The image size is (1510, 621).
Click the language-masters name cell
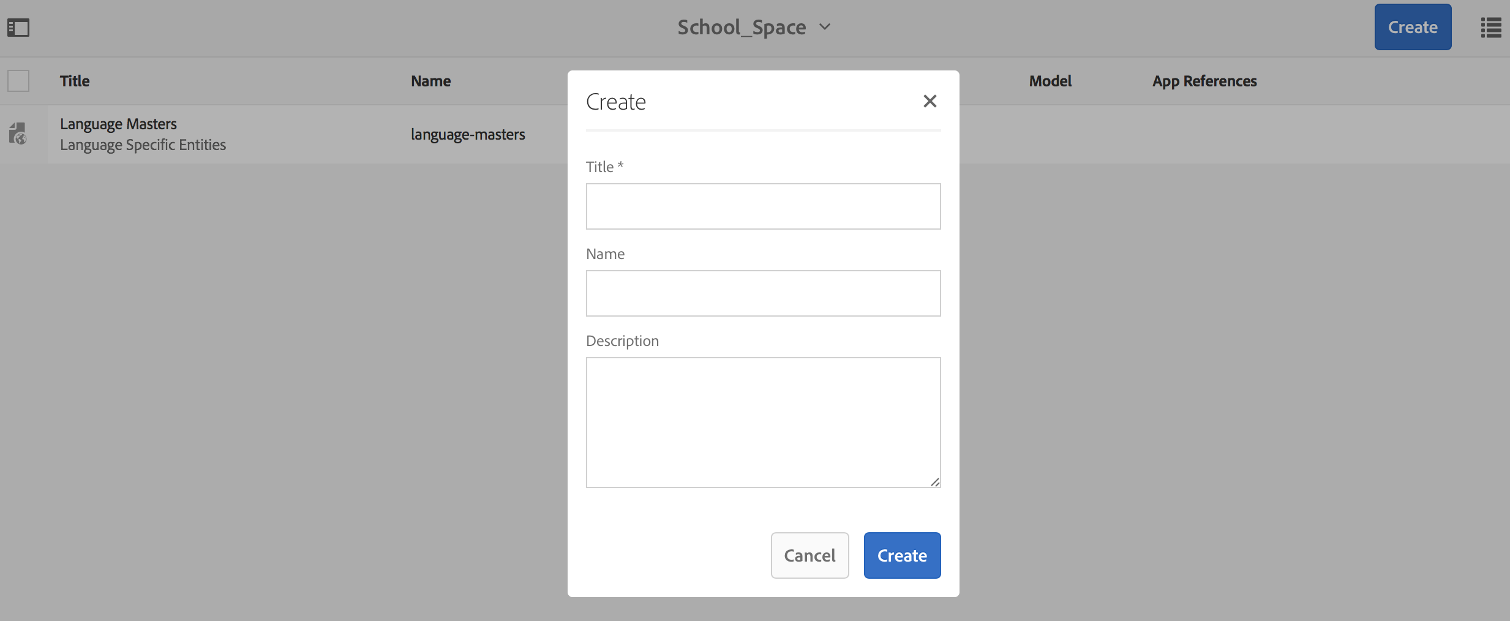pos(468,135)
